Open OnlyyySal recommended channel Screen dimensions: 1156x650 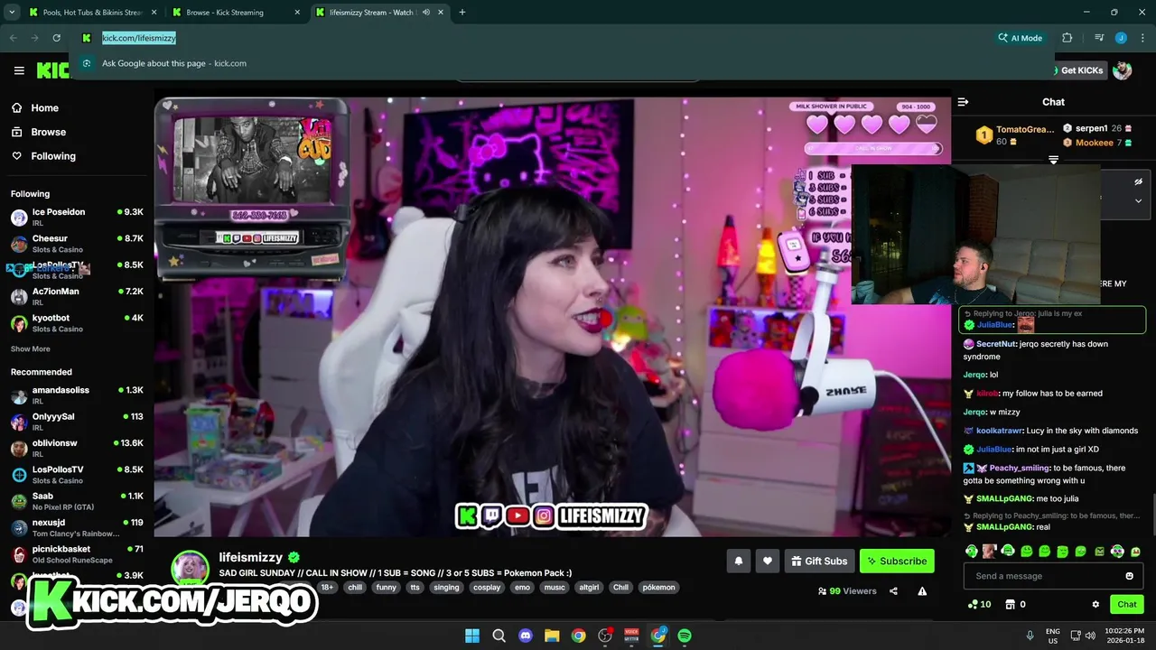coord(77,422)
